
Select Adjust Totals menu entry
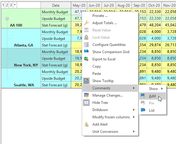(110, 23)
